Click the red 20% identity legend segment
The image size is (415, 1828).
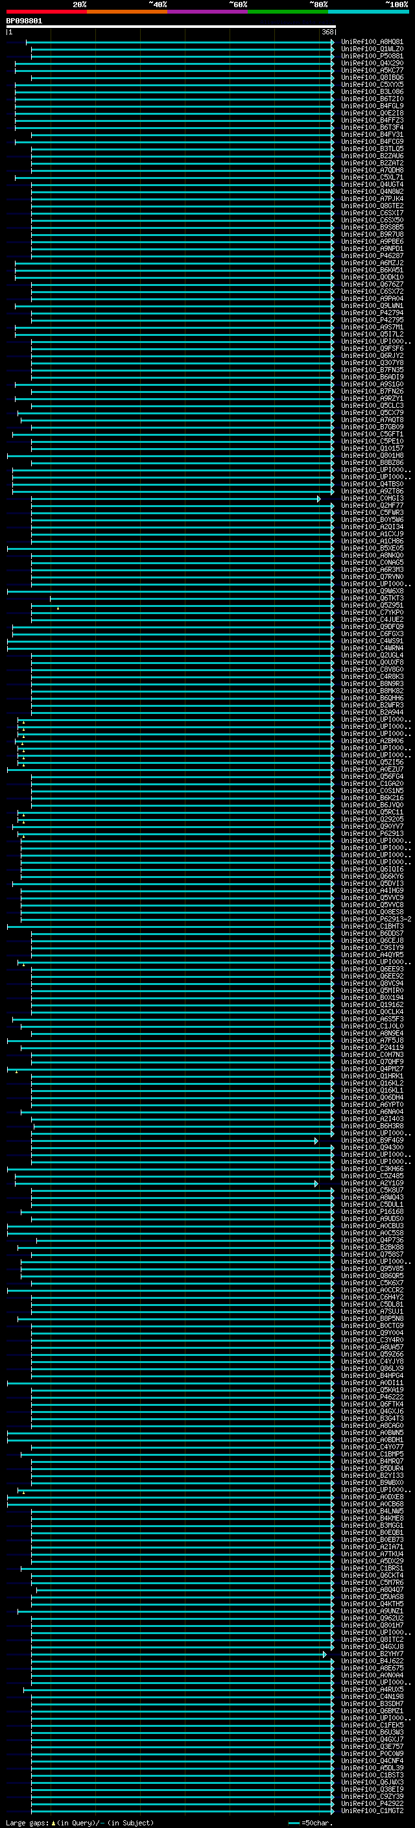46,12
